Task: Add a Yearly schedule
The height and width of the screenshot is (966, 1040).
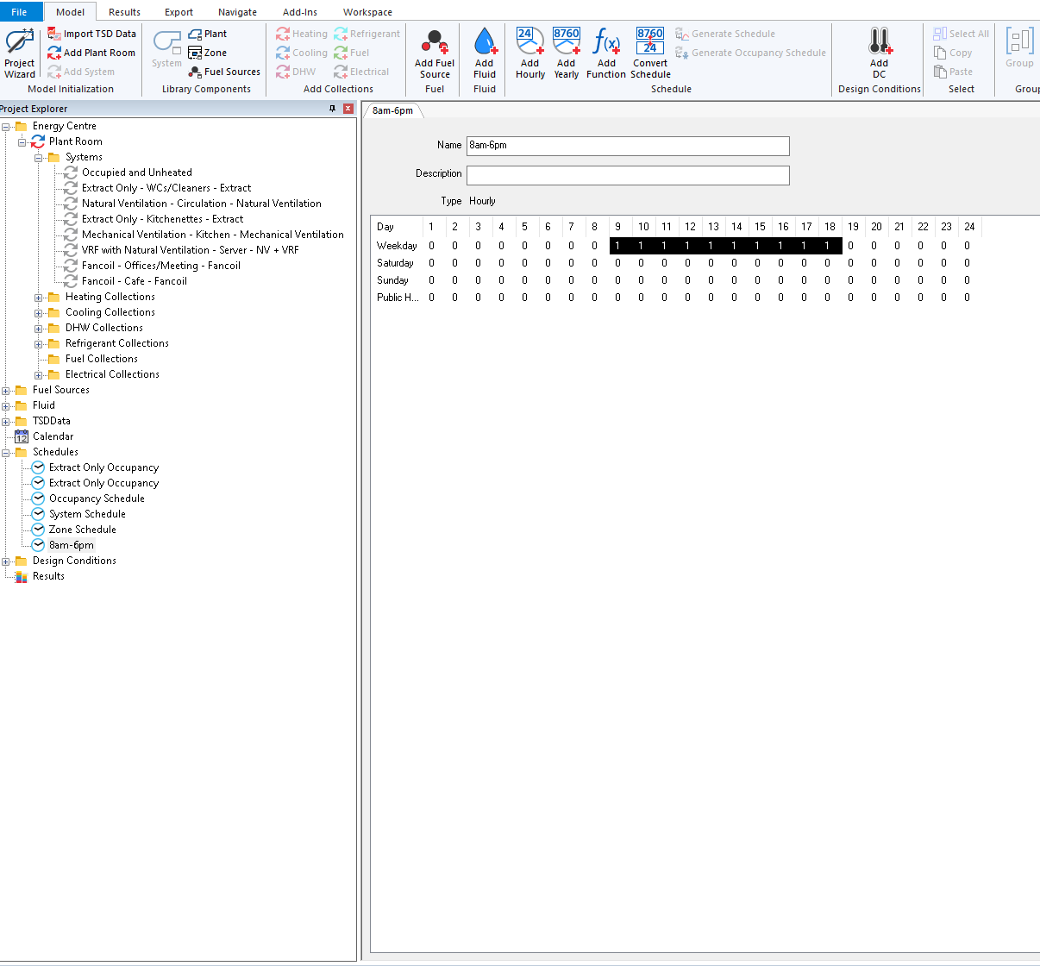Action: [x=567, y=53]
